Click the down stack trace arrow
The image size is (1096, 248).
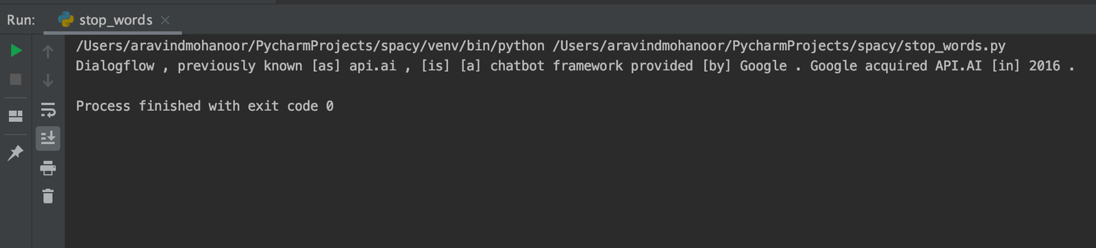(x=48, y=80)
